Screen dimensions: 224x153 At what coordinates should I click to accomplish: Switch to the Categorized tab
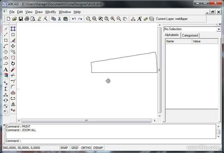(190, 35)
